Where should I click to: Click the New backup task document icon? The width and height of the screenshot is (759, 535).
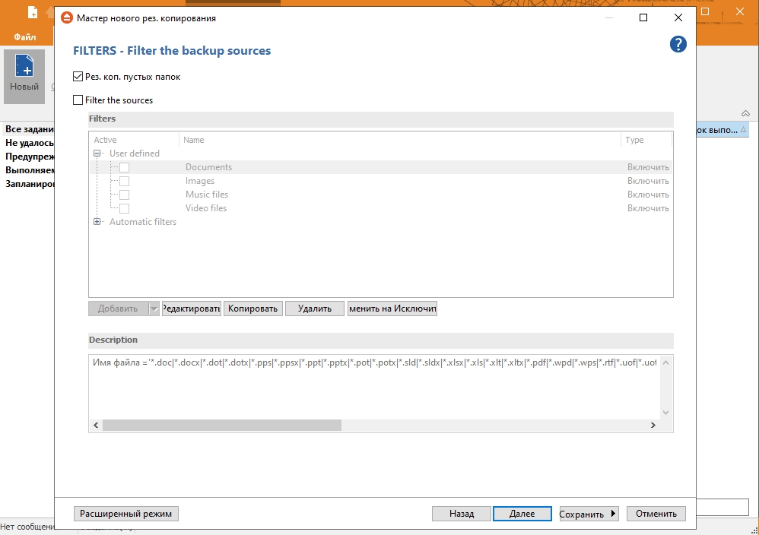pos(24,66)
